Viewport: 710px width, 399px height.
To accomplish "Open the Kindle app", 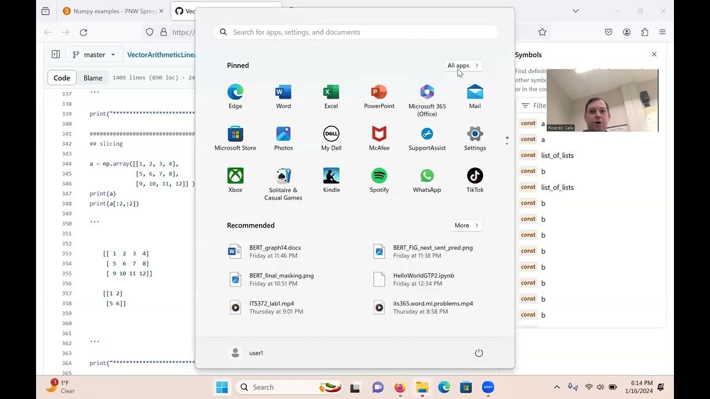I will (x=331, y=180).
